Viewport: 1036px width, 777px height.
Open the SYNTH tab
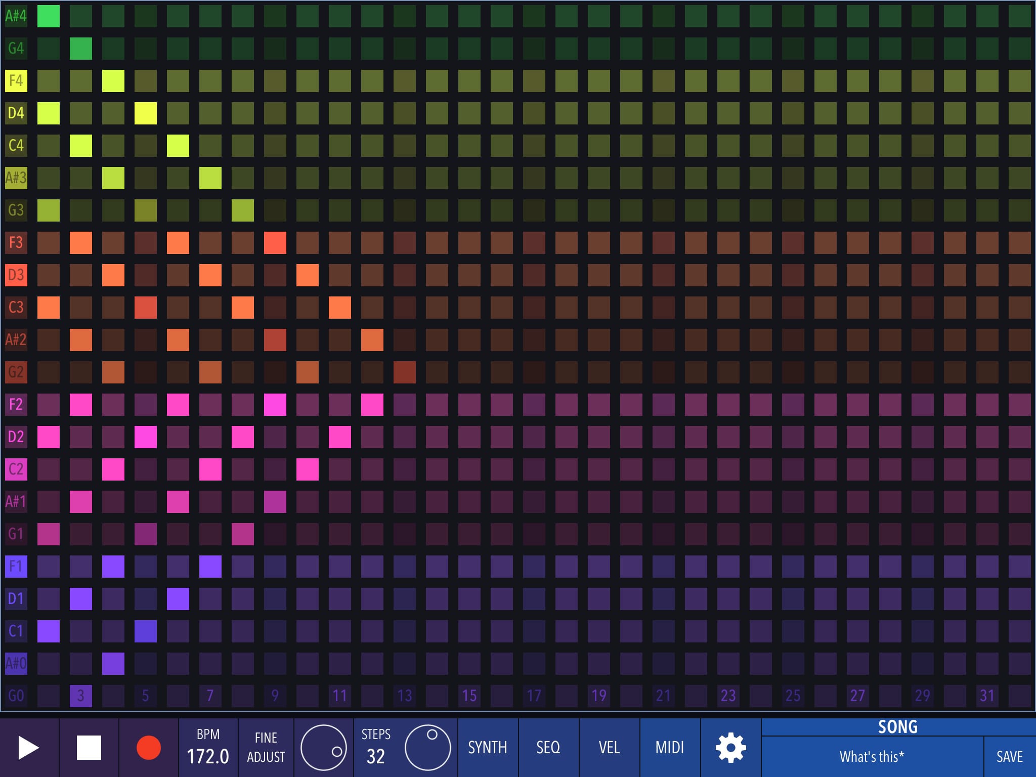click(x=488, y=748)
